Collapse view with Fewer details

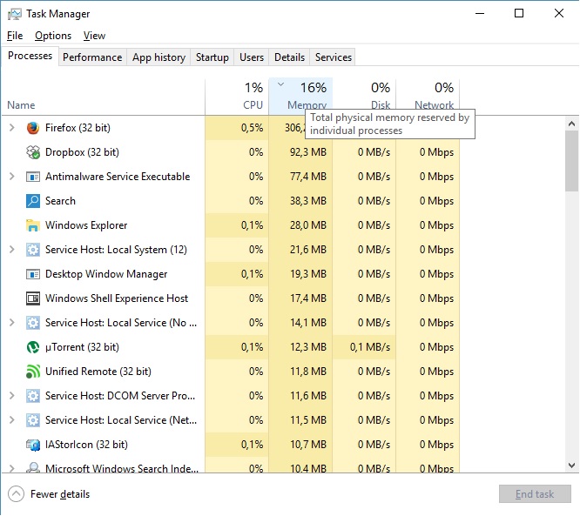(50, 494)
